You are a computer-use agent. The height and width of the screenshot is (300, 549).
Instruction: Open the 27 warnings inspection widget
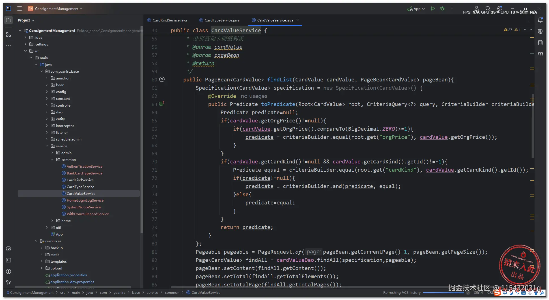[x=508, y=30]
